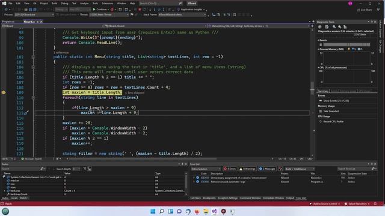This screenshot has height=216, width=385.
Task: Click the Save All icon in toolbar
Action: (x=35, y=10)
